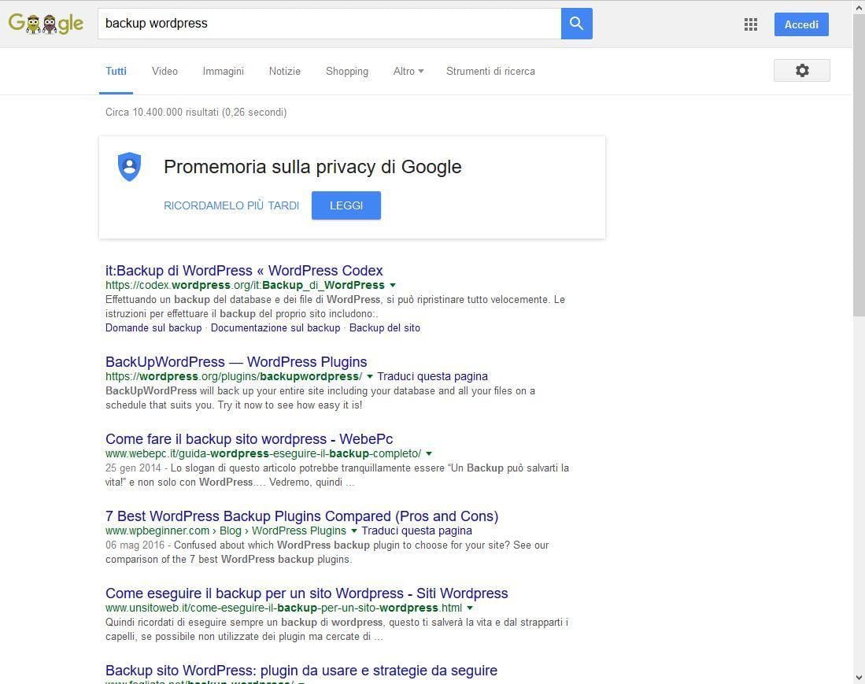Switch to the Immagini tab

tap(223, 71)
